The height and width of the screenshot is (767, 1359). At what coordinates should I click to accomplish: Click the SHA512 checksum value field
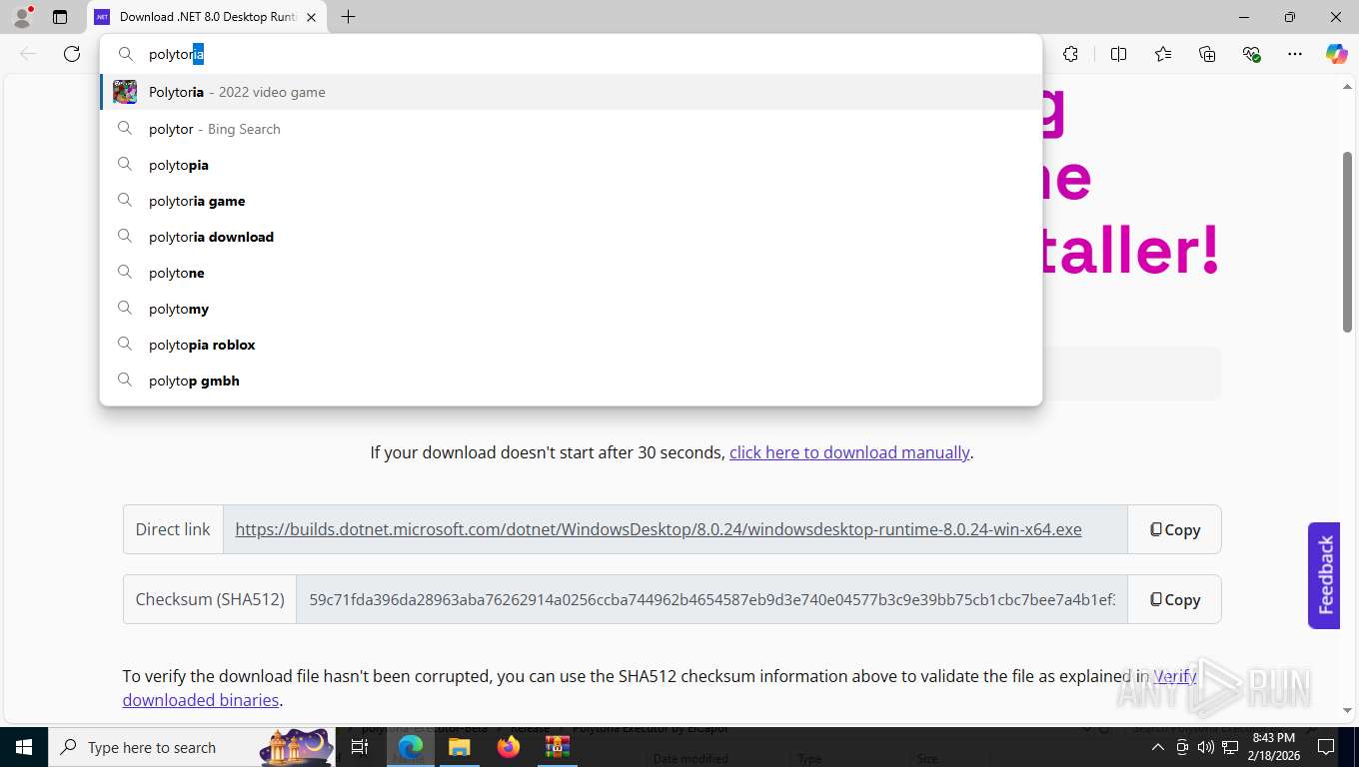pos(711,599)
